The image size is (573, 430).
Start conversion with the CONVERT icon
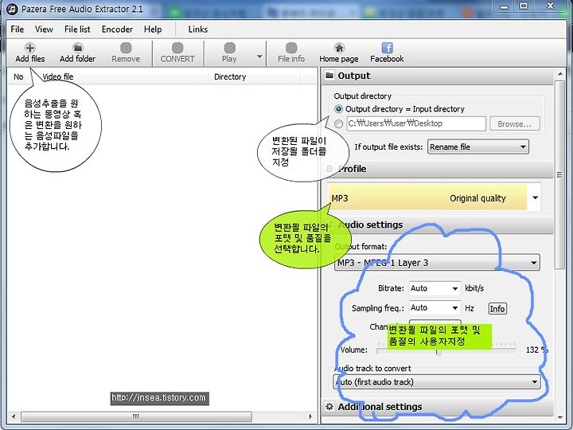(177, 48)
